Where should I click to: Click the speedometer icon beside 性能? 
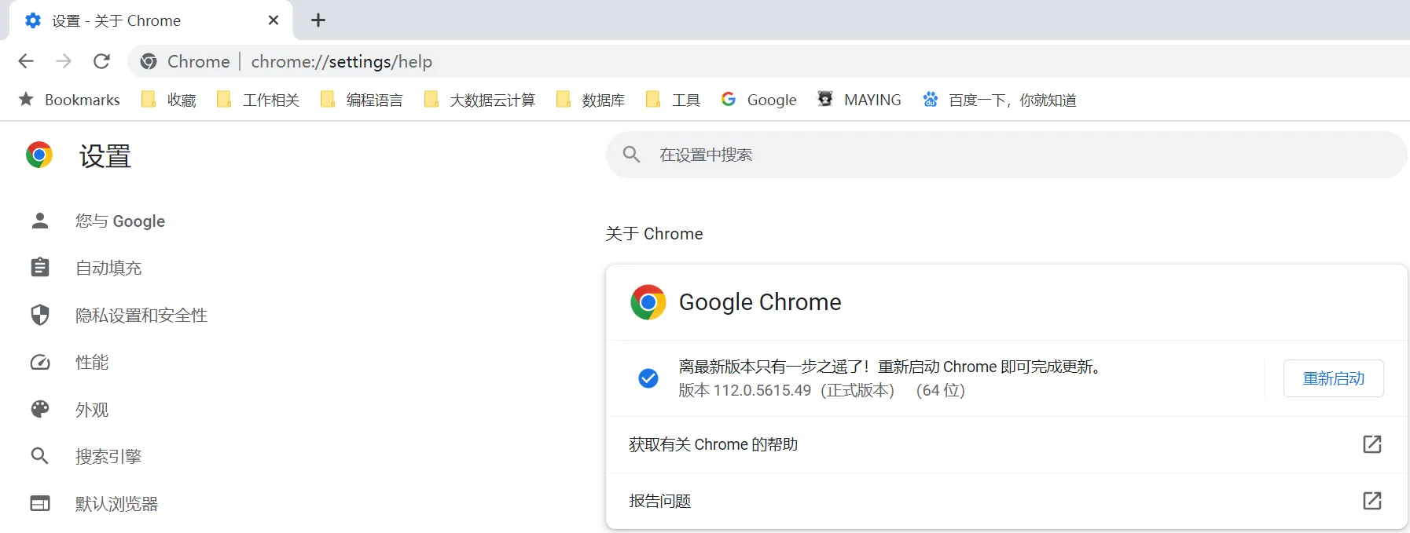click(40, 362)
